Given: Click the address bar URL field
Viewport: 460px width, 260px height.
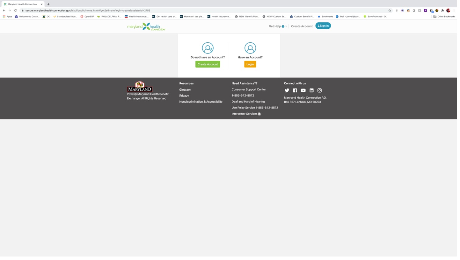Looking at the screenshot, I should coord(204,11).
